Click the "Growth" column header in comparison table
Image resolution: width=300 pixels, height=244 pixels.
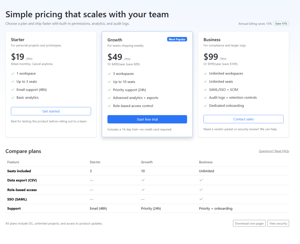click(x=147, y=162)
